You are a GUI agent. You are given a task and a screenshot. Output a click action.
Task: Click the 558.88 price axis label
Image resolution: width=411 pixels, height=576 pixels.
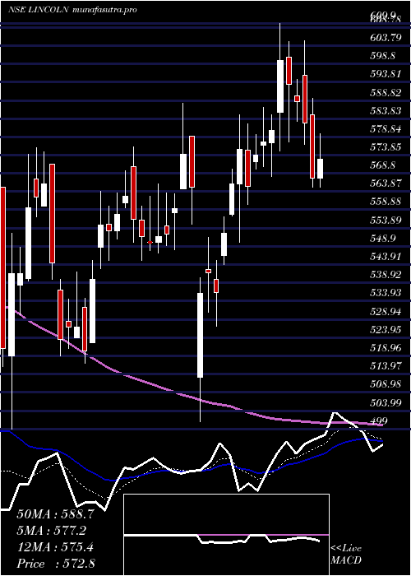[x=386, y=202]
